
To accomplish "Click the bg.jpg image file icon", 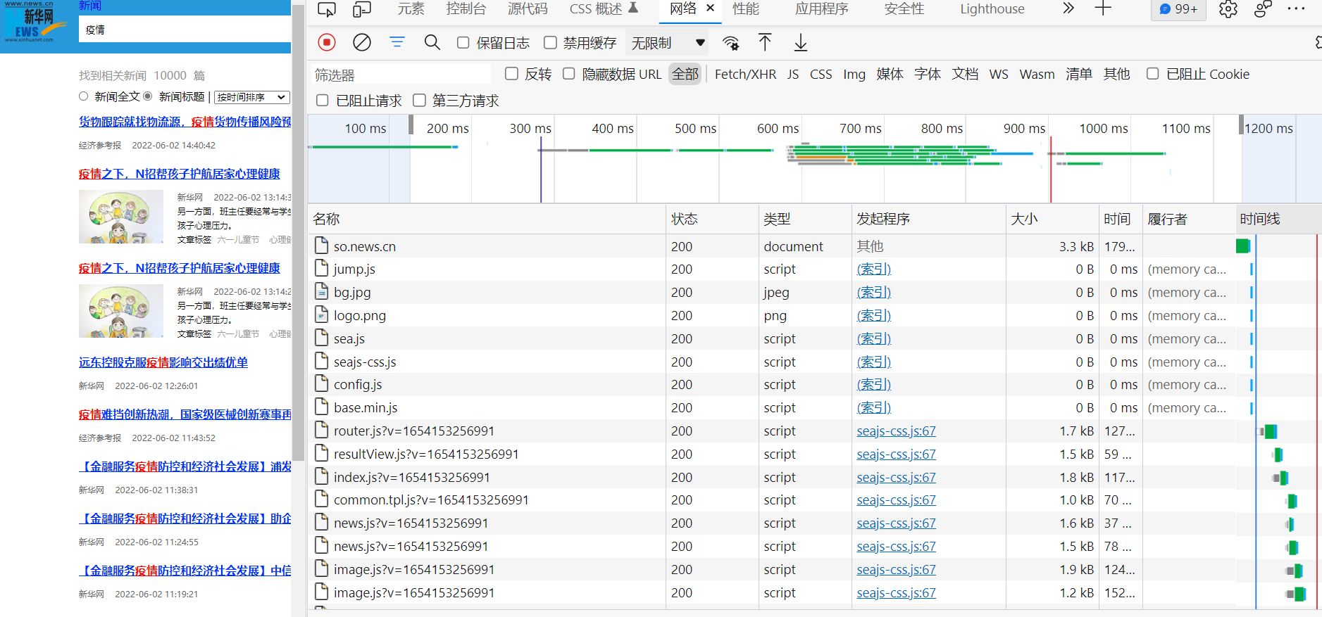I will tap(322, 291).
